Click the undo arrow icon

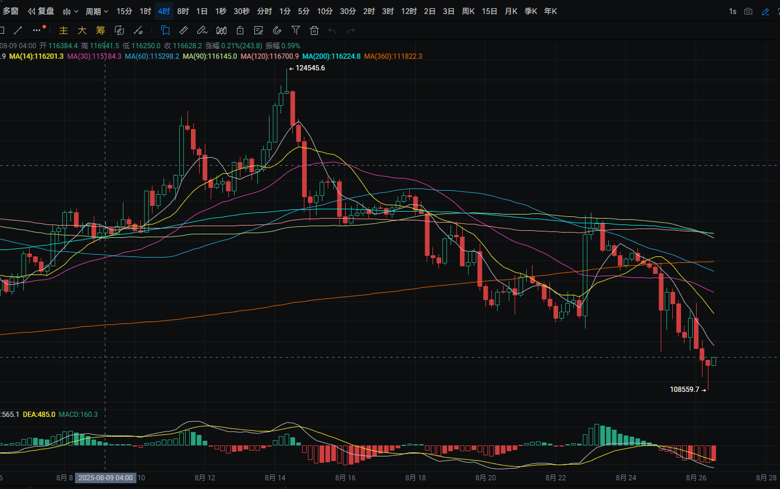pos(332,30)
